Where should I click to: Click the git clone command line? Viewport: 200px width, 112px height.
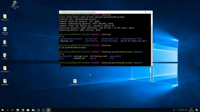click(92, 17)
